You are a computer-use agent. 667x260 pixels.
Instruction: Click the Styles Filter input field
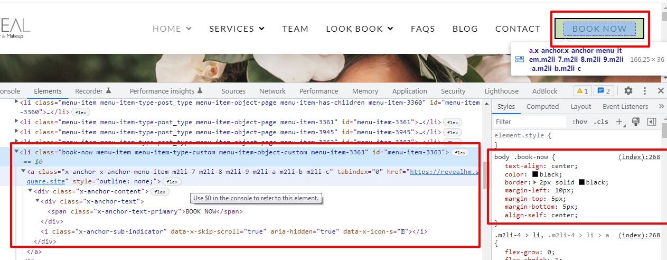(529, 122)
